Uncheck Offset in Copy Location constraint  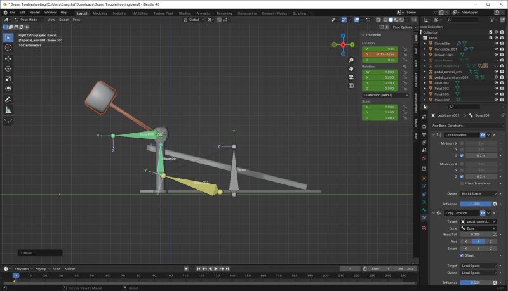tap(462, 255)
